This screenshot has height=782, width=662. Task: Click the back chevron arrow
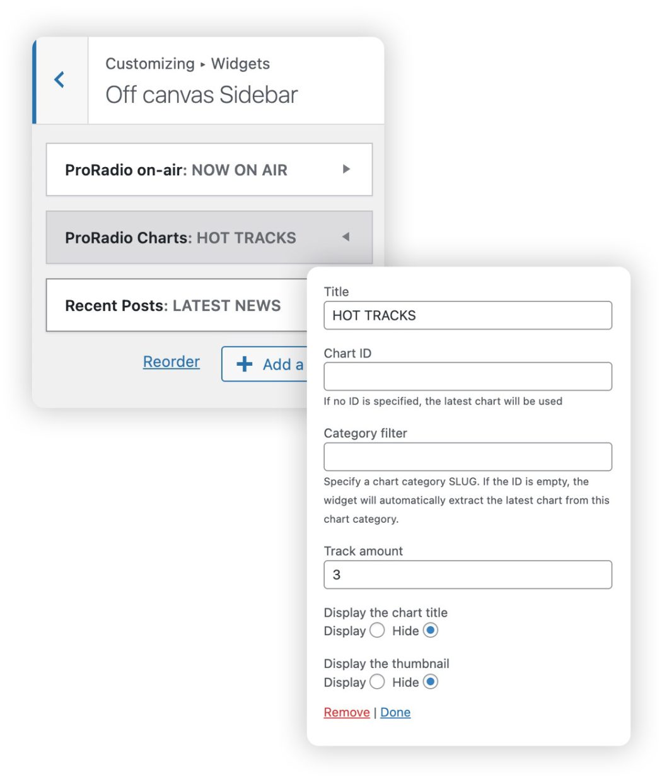[x=60, y=79]
